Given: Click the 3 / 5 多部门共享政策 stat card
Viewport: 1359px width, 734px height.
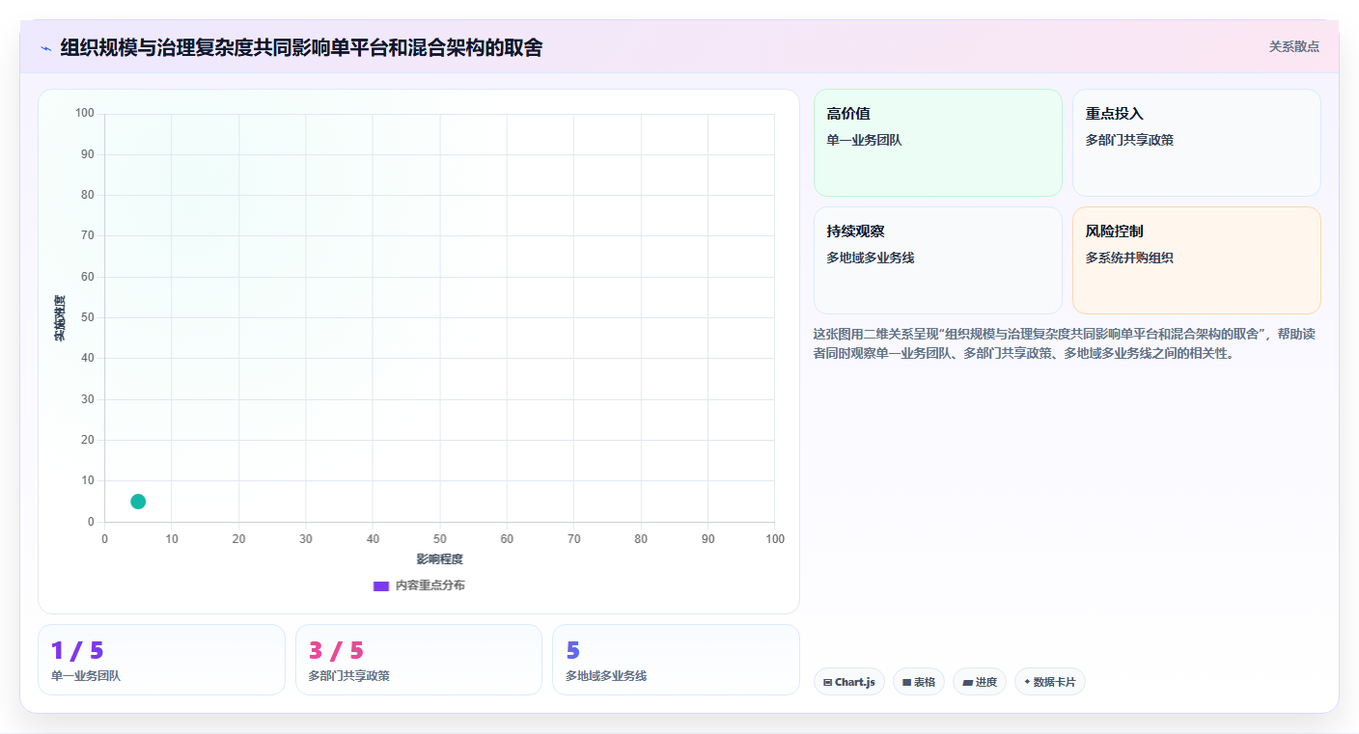Looking at the screenshot, I should pyautogui.click(x=419, y=660).
